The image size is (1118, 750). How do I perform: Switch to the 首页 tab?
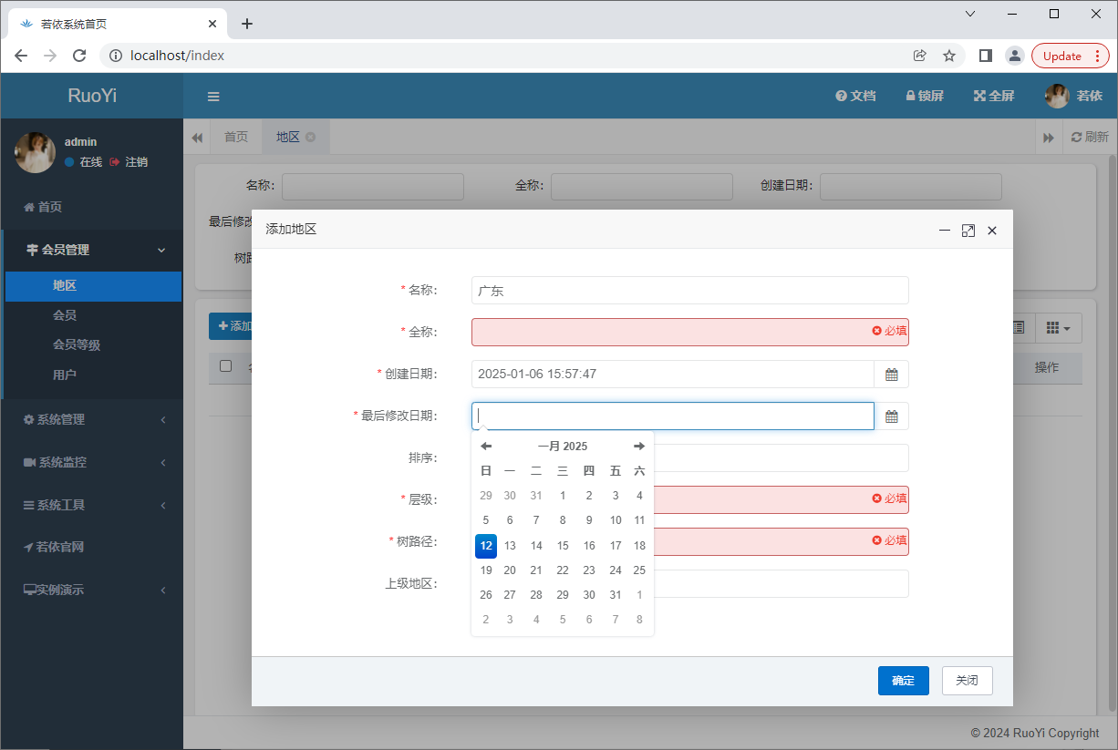point(236,137)
